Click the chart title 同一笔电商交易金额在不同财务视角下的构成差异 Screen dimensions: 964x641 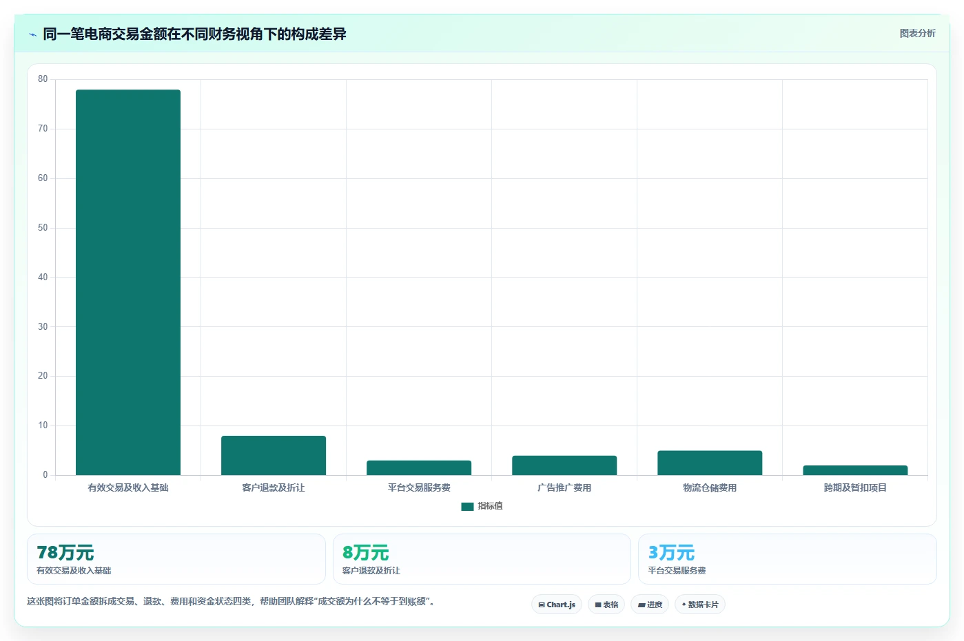pos(194,34)
